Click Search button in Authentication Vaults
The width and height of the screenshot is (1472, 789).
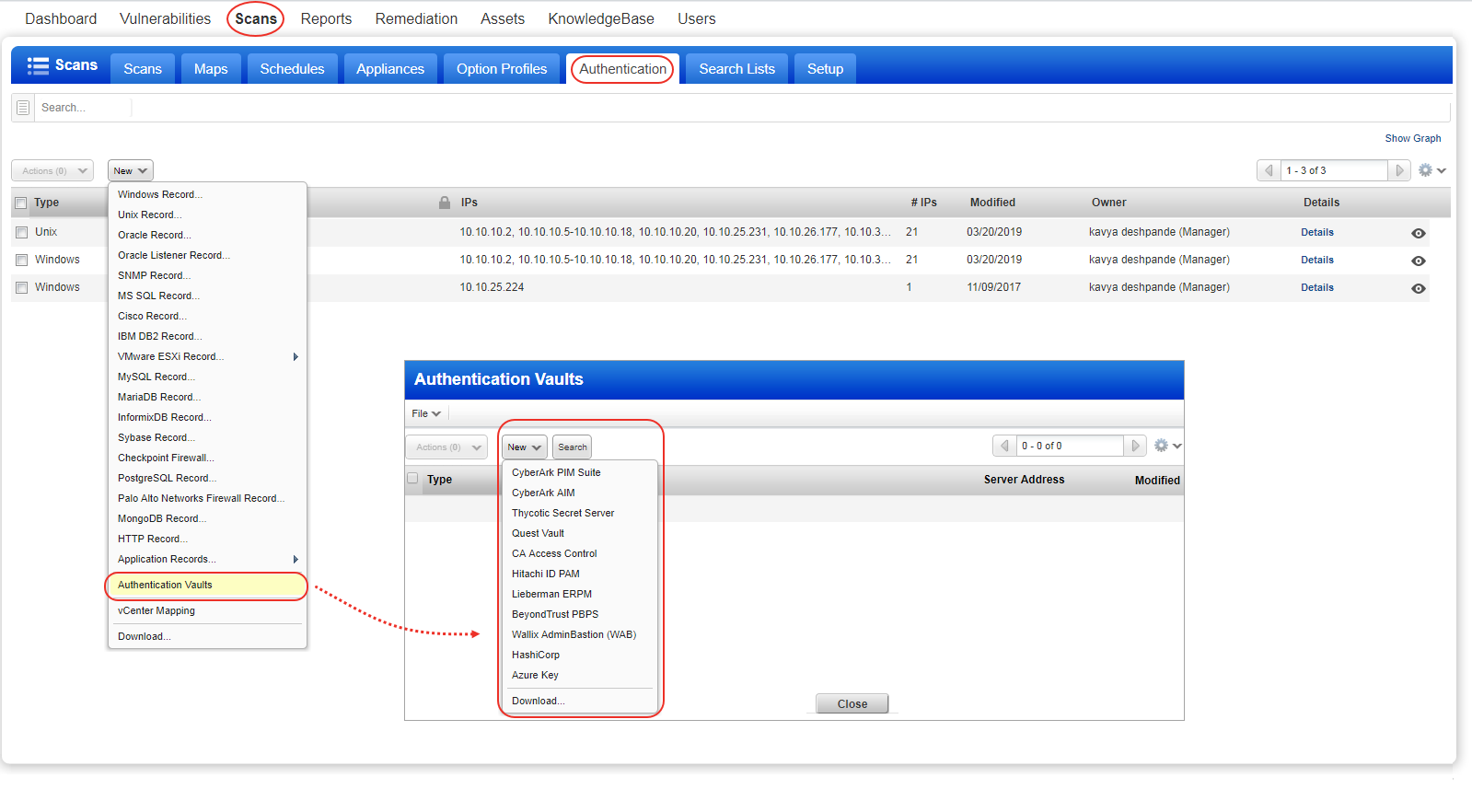click(573, 447)
